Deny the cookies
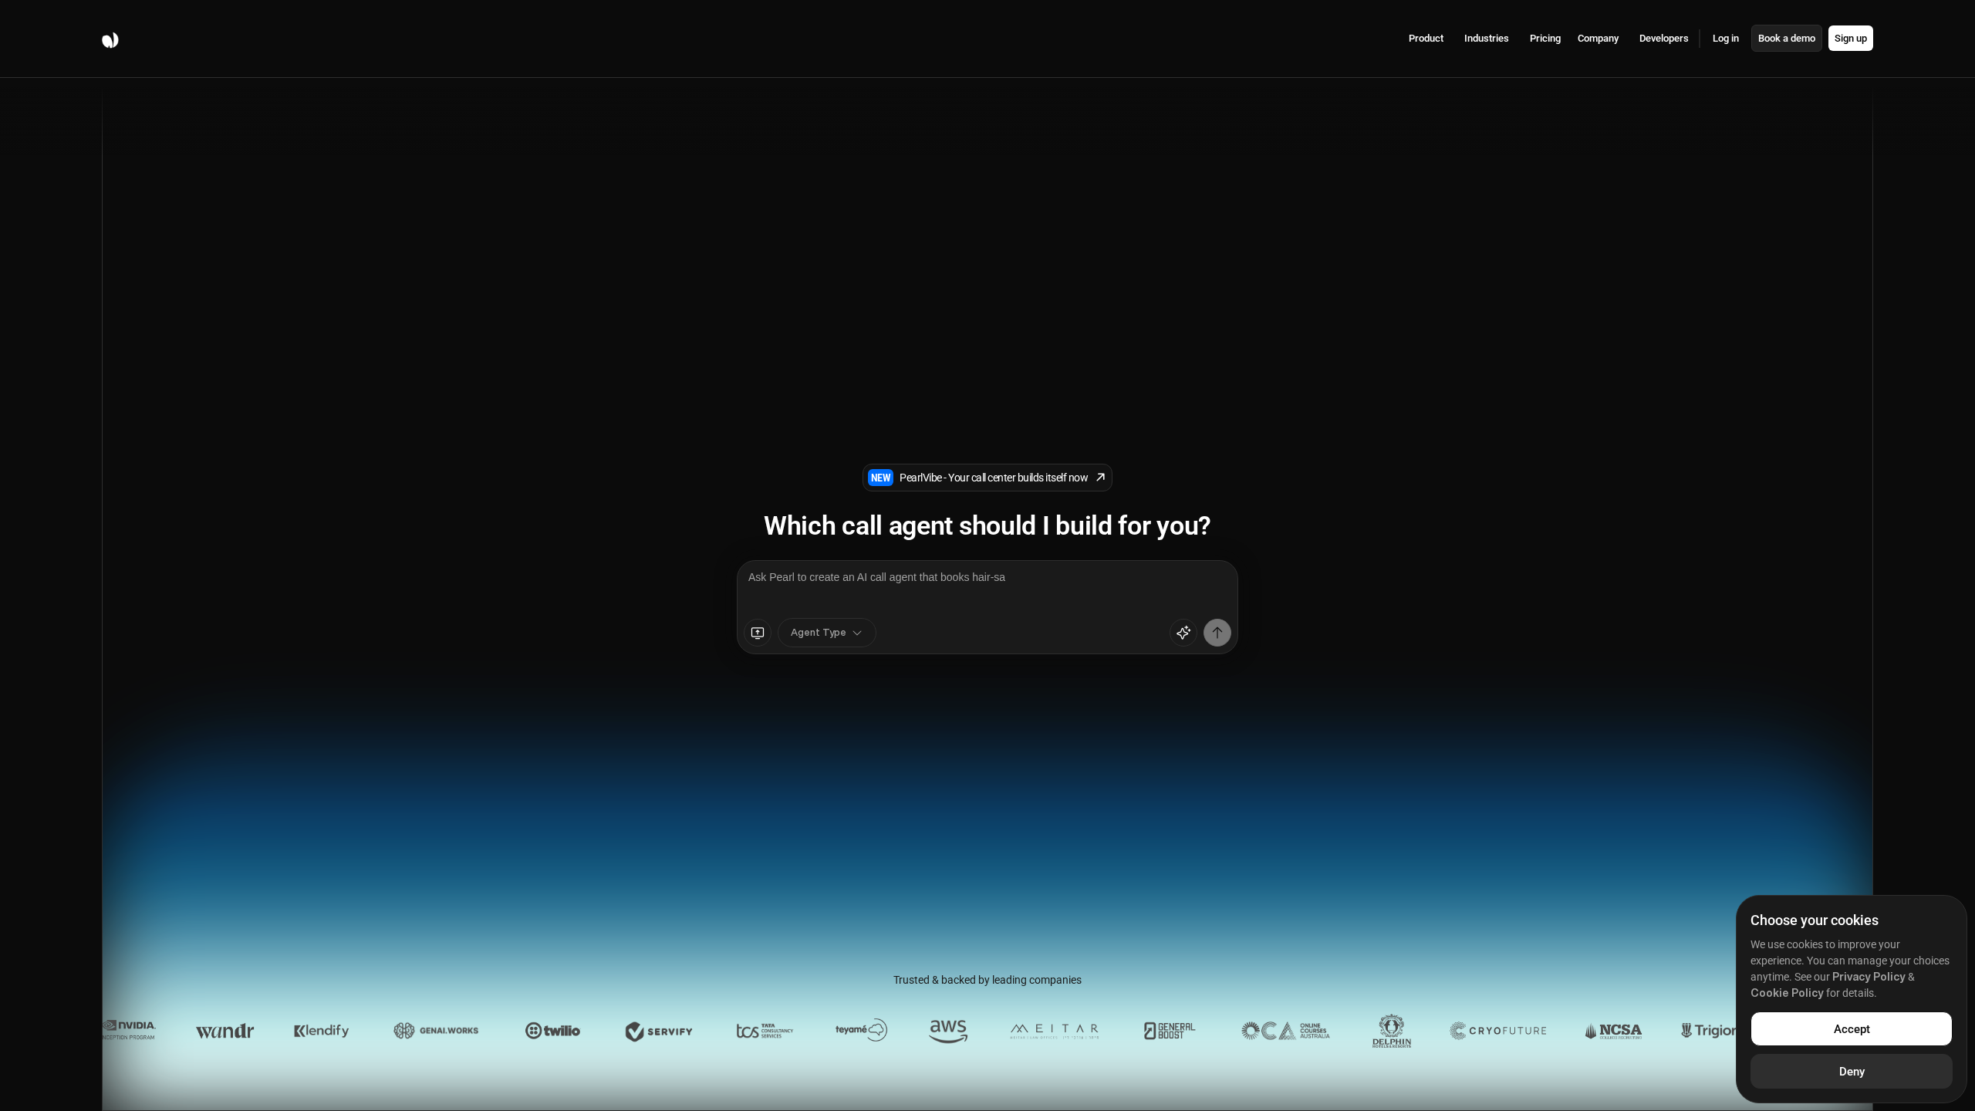The width and height of the screenshot is (1975, 1111). point(1851,1072)
